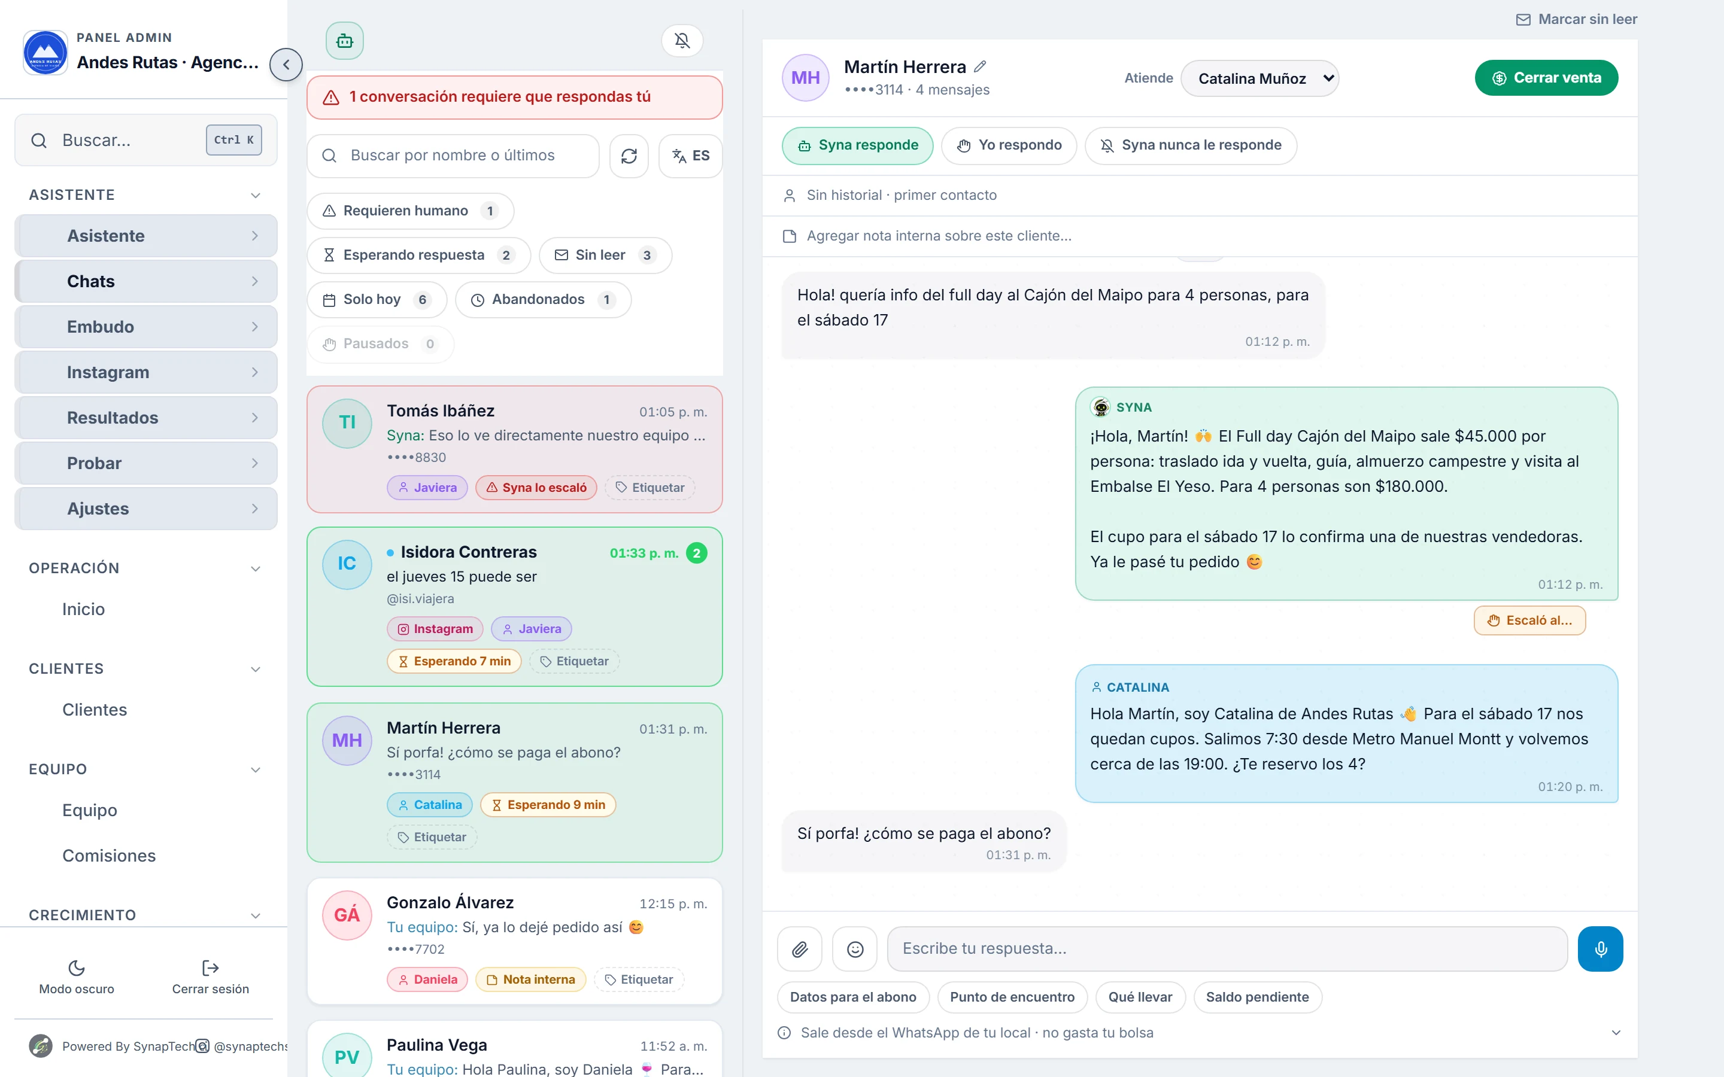Edit Martín Herrera's name with pencil icon

pyautogui.click(x=981, y=66)
